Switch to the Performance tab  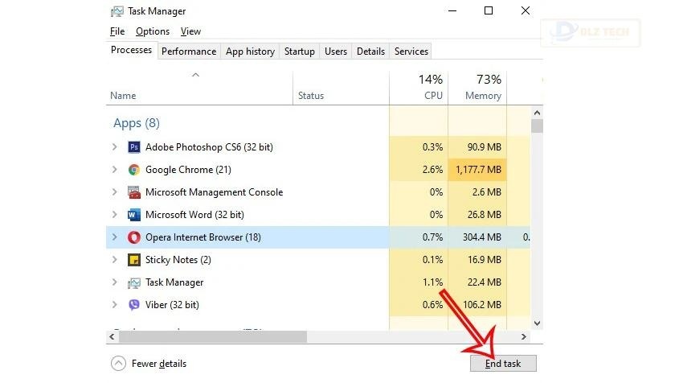pos(189,51)
